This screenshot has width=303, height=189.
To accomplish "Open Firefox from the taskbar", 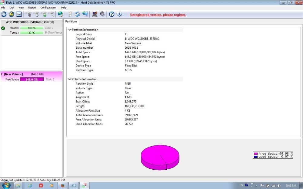I will coord(63,186).
